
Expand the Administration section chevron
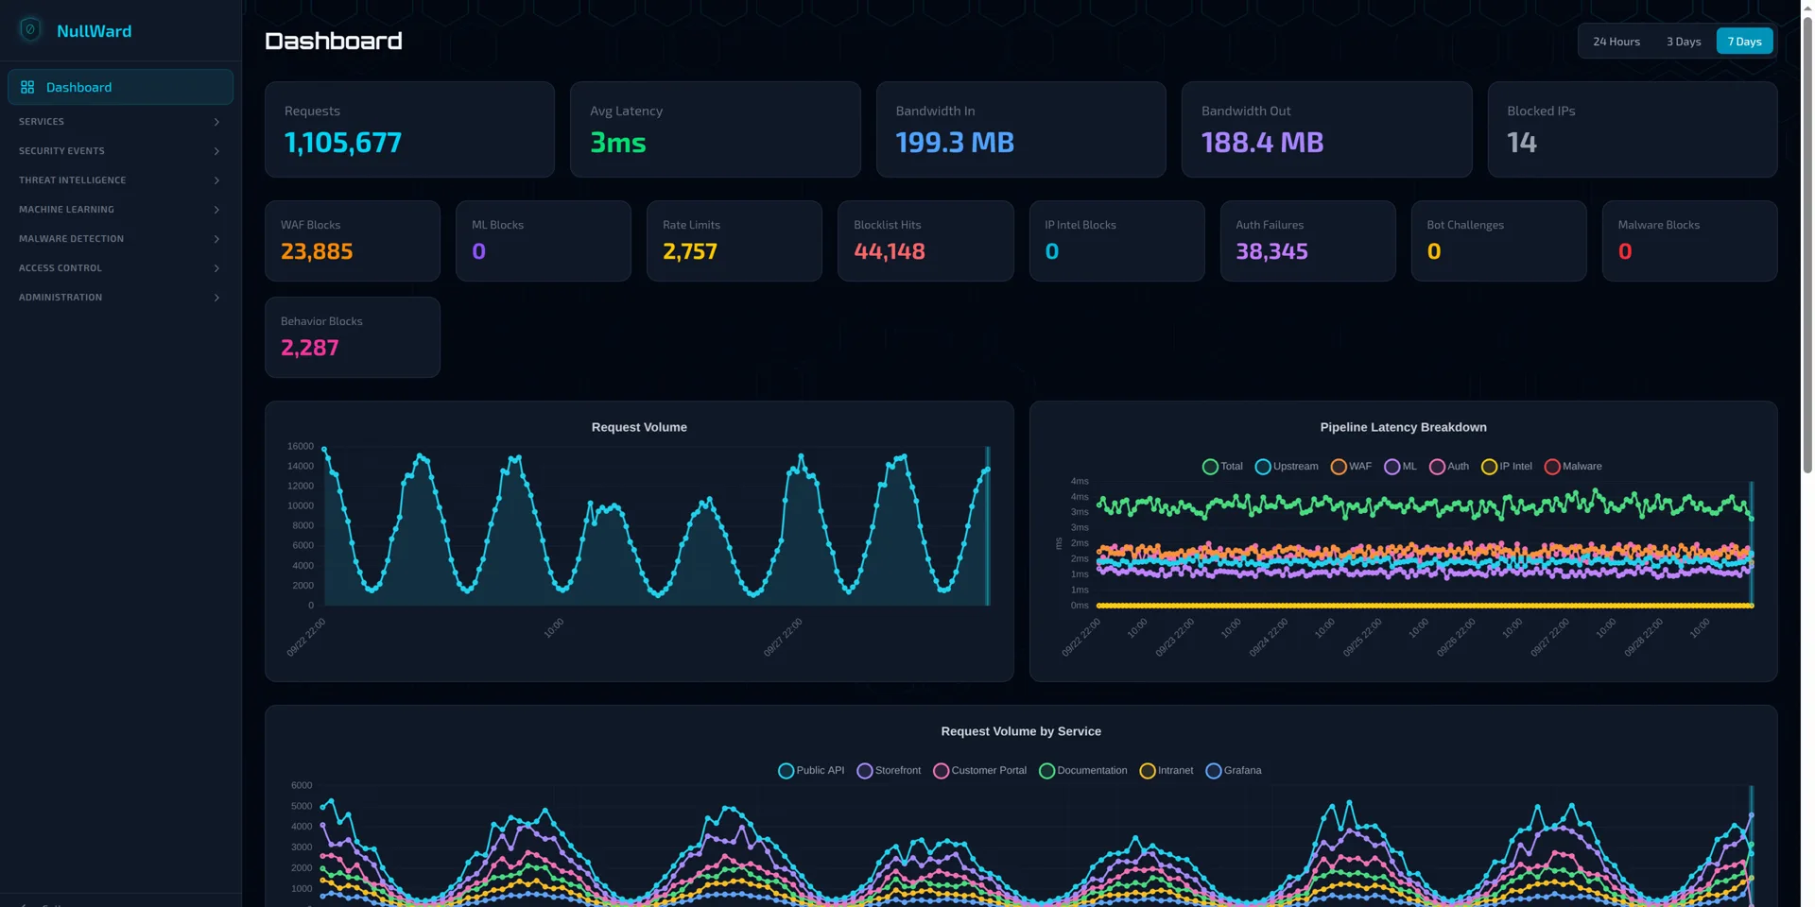[x=216, y=298]
